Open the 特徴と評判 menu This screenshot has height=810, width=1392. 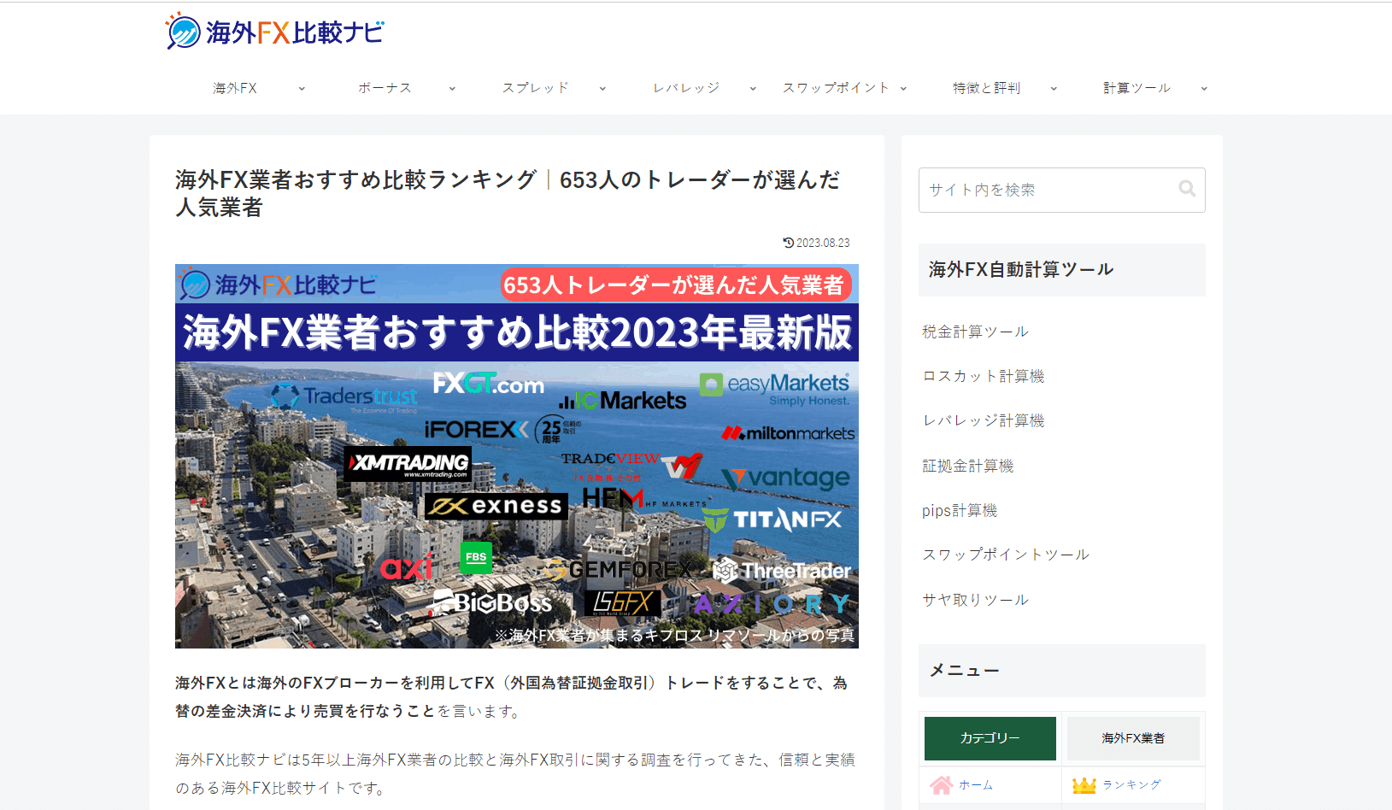pyautogui.click(x=986, y=88)
